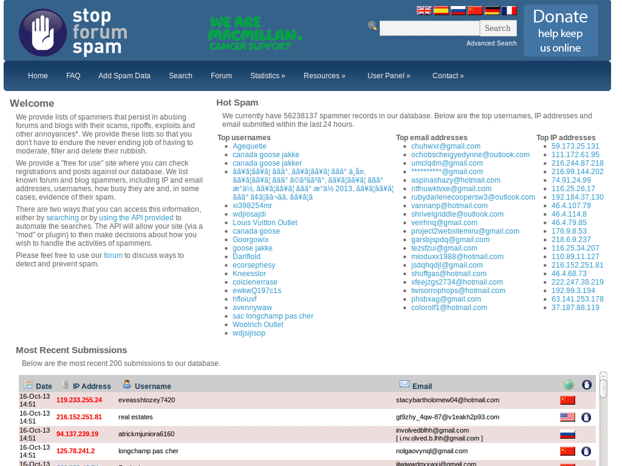Click Russian flag in atrickmjuniora6160 row

(x=567, y=434)
